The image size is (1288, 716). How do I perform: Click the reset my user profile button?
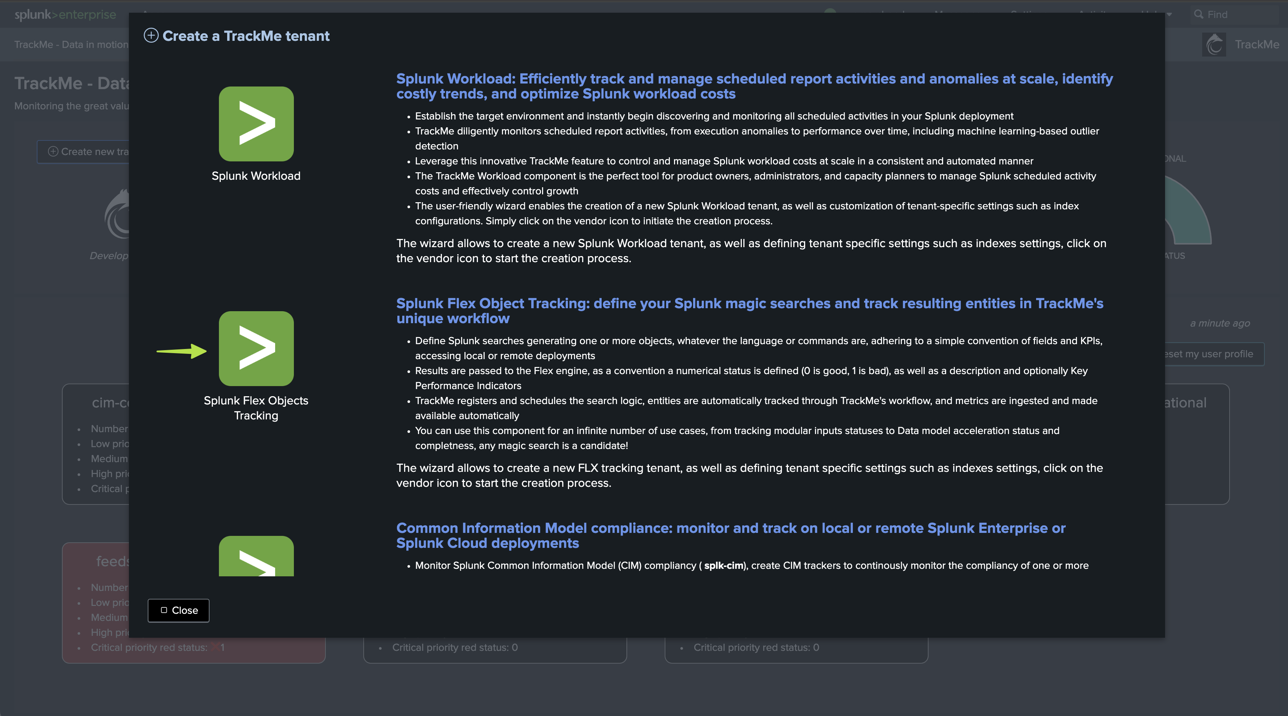pos(1214,354)
